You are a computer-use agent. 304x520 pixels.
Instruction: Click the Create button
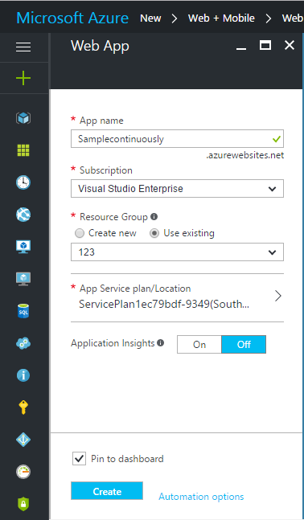(x=107, y=491)
